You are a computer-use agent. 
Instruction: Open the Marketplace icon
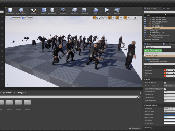pyautogui.click(x=52, y=10)
